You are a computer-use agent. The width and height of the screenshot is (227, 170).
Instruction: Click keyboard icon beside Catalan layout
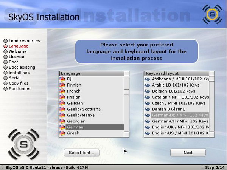(147, 97)
